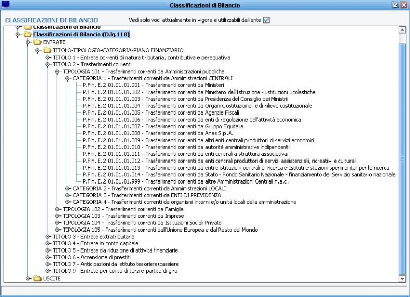Expand TITOLO 4 Entrate in conto capitale

coord(47,243)
